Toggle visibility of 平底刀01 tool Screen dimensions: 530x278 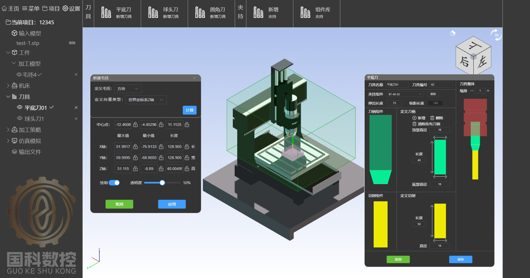(20, 107)
